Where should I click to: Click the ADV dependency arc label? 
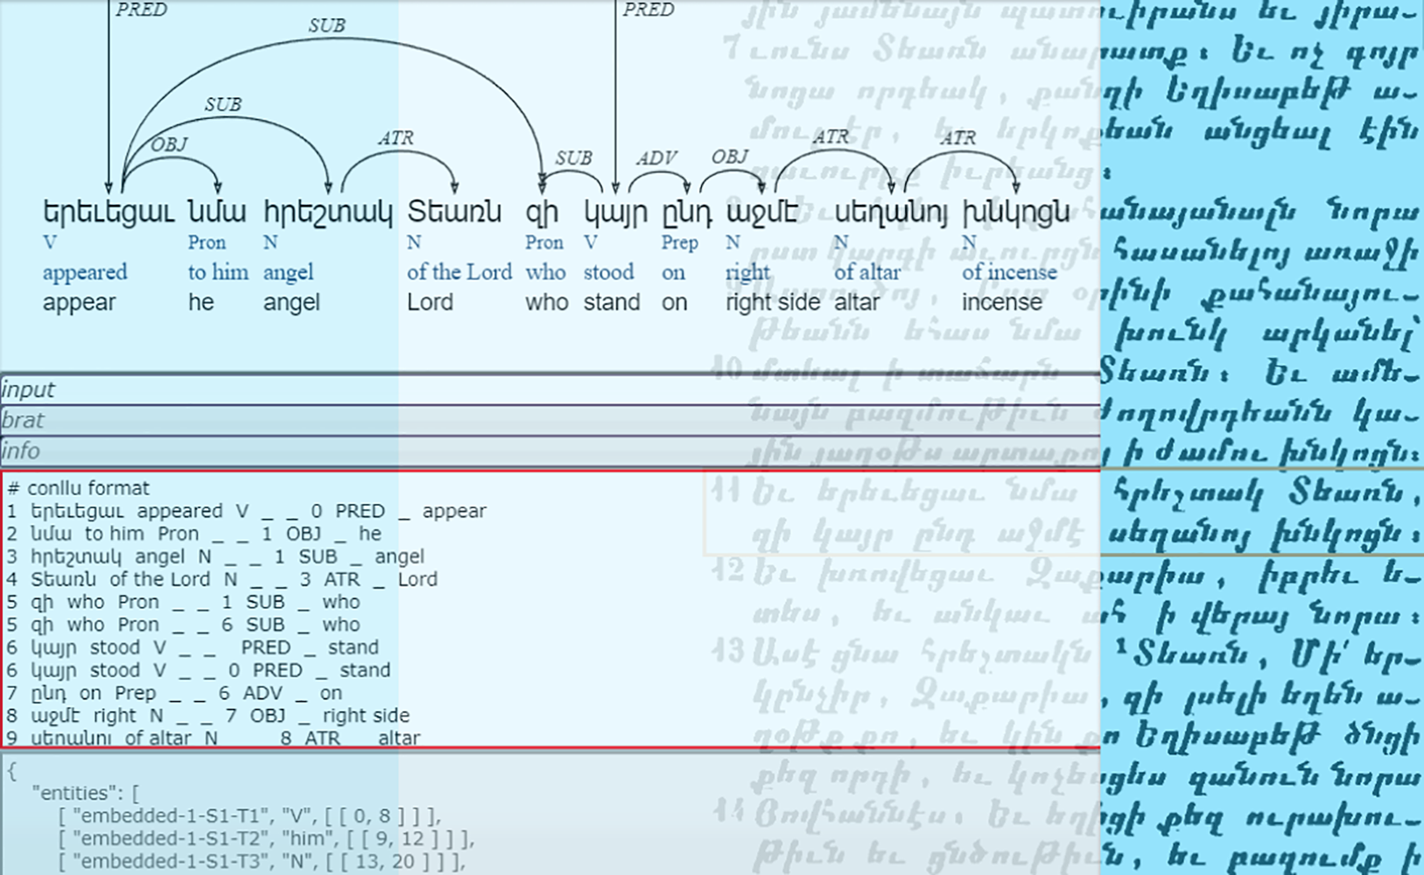coord(656,158)
